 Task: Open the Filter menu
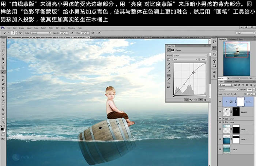[x=51, y=28]
